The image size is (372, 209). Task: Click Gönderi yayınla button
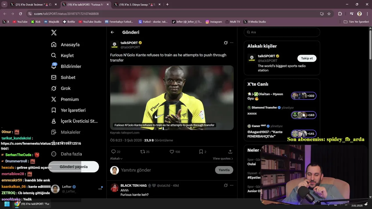[74, 167]
